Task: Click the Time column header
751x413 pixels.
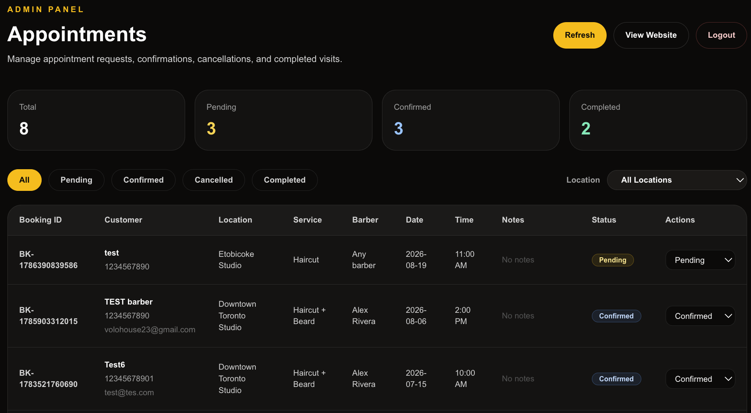Action: tap(464, 220)
